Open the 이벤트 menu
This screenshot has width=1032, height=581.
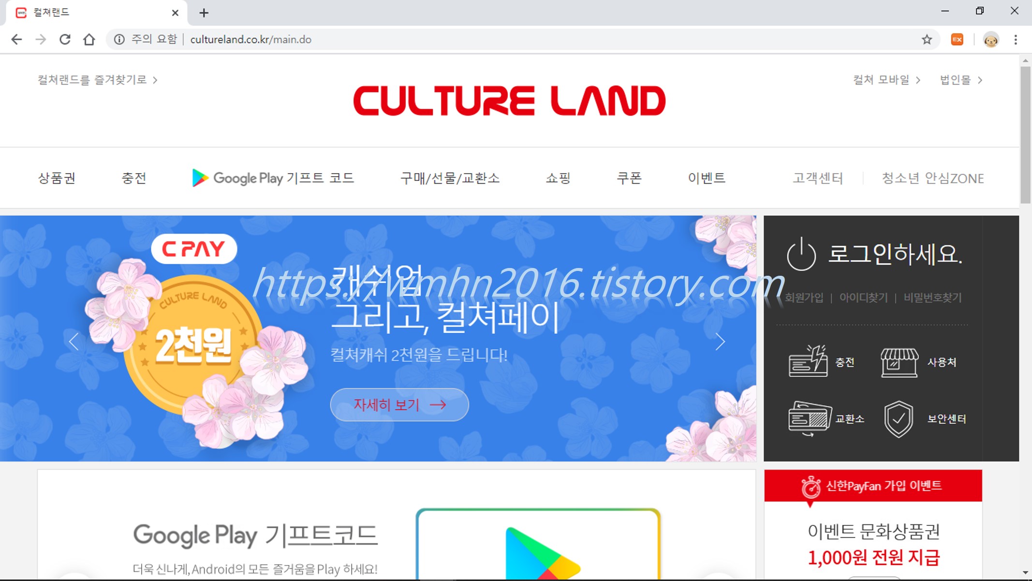707,178
